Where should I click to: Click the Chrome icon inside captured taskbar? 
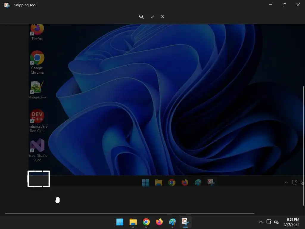[x=172, y=183]
